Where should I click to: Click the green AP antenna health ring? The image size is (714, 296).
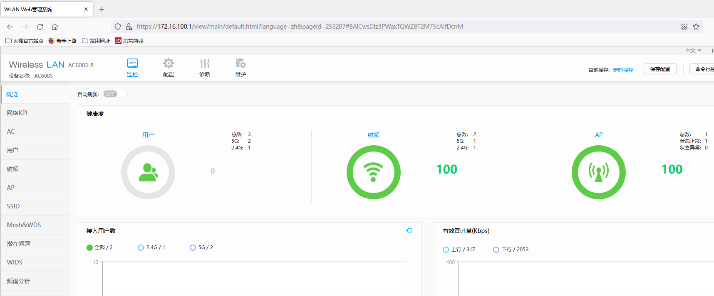coord(598,172)
